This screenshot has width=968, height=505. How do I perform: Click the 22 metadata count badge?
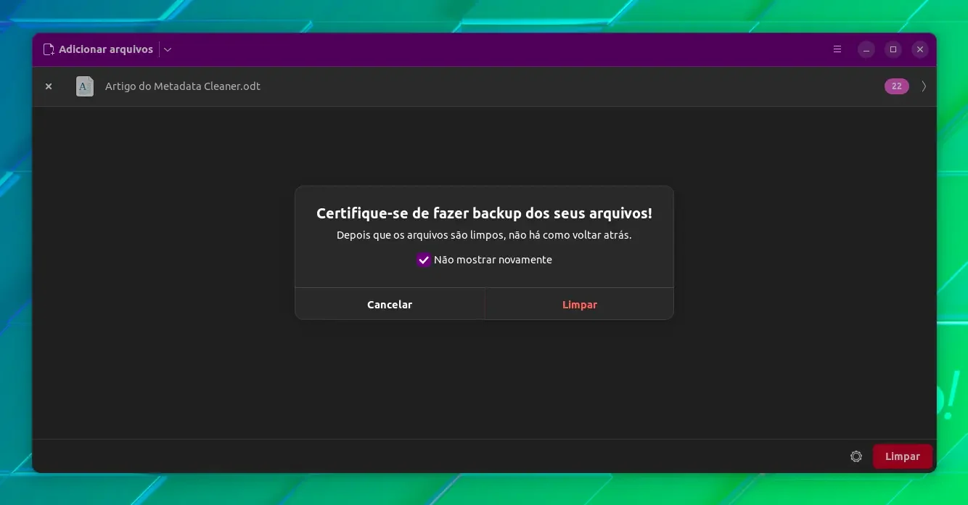[x=896, y=86]
